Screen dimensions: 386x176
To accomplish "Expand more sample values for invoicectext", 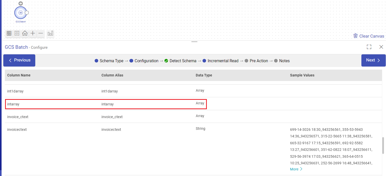I will (x=296, y=169).
